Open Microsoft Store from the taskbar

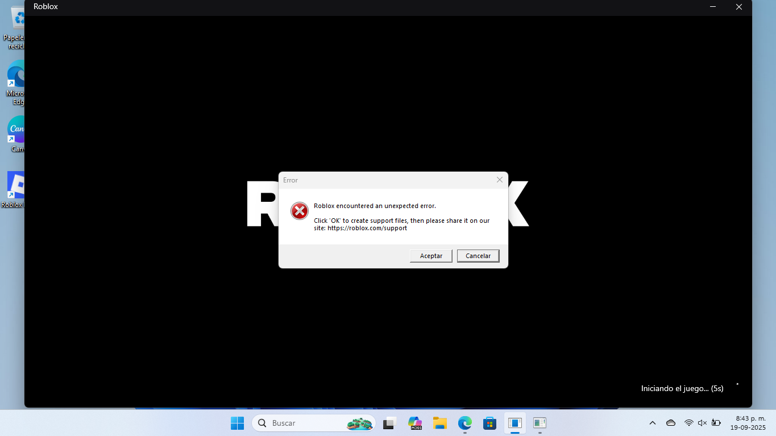coord(489,423)
